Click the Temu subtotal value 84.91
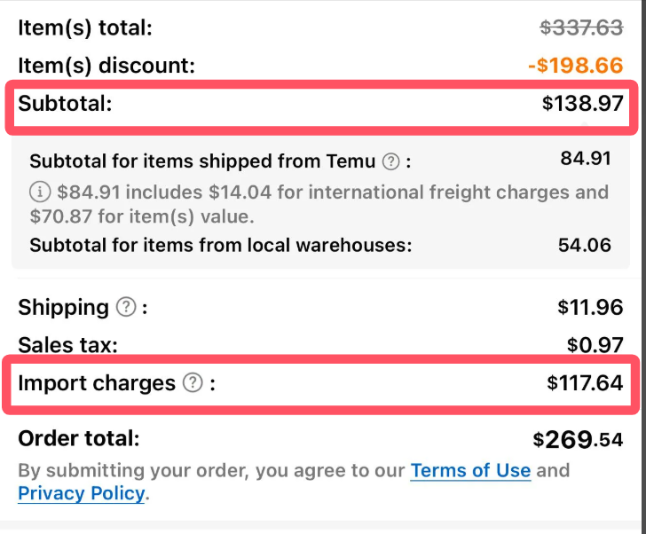Screen dimensions: 646x534 coord(586,159)
